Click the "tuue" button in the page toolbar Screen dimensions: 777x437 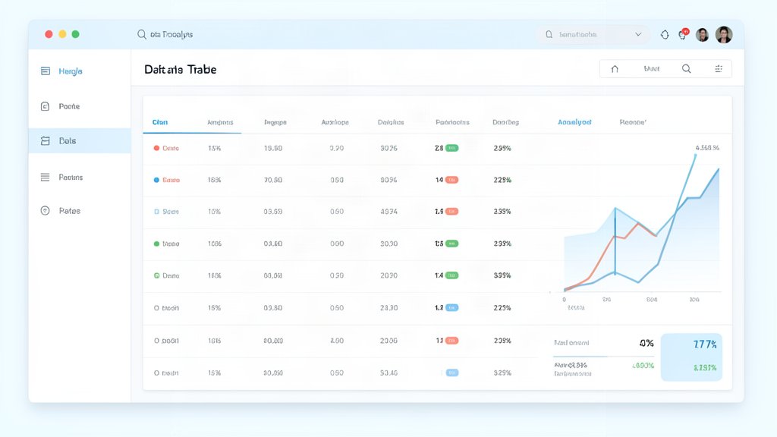click(652, 69)
